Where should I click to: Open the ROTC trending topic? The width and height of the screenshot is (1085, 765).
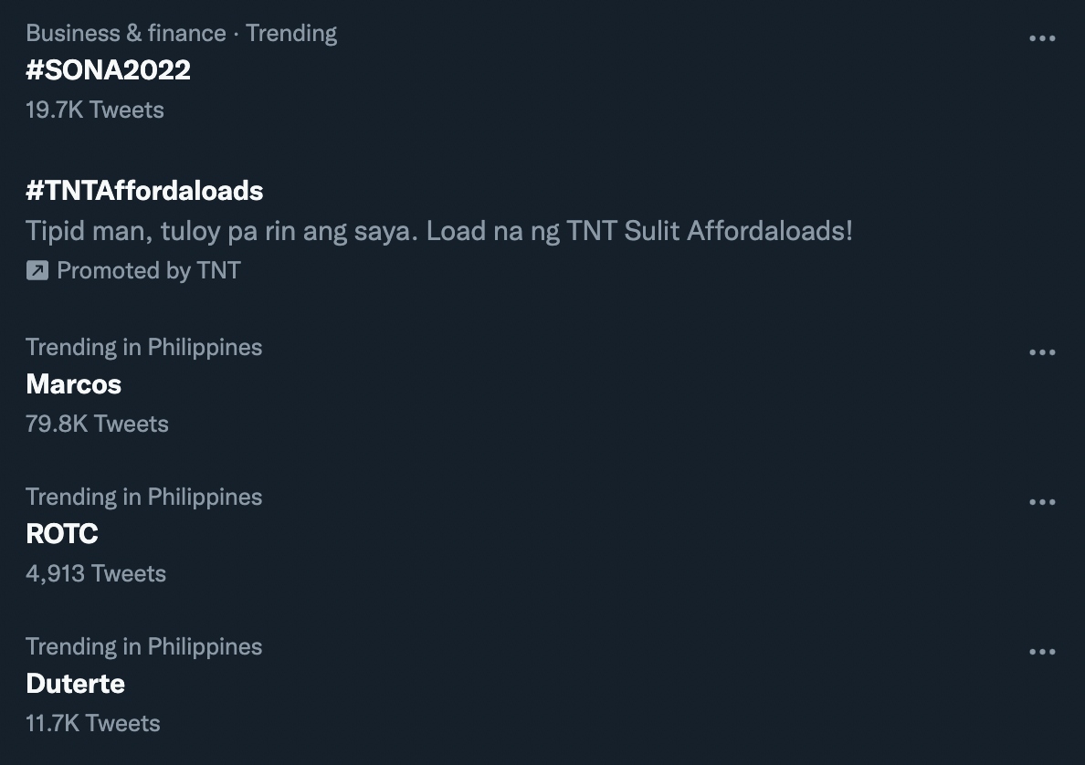coord(61,533)
